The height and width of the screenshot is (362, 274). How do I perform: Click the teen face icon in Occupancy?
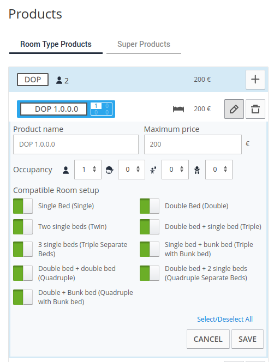[109, 170]
